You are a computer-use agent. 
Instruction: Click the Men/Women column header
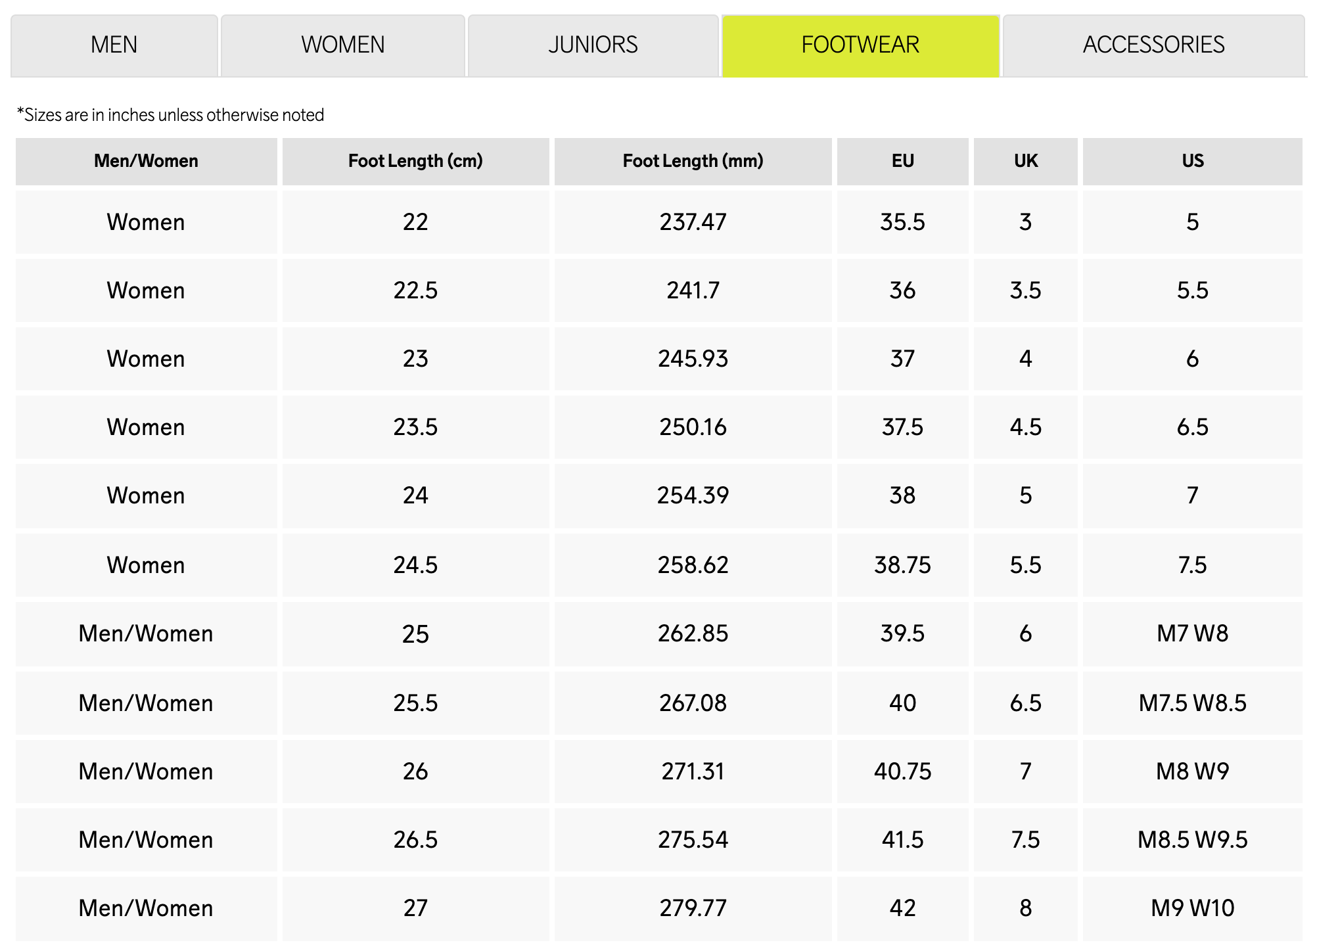pos(146,161)
